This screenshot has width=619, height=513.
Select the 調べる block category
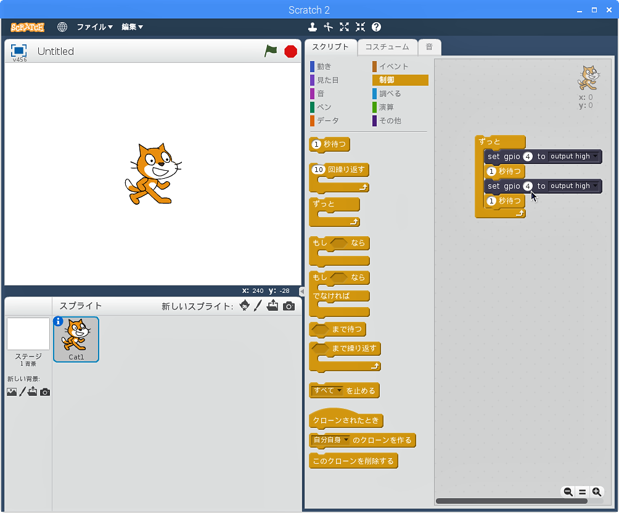[390, 94]
